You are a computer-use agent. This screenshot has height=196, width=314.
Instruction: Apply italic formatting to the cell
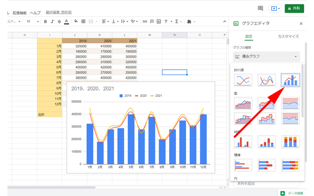click(52, 22)
